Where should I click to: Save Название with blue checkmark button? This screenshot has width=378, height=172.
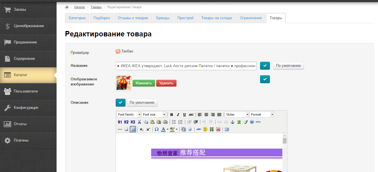click(265, 66)
